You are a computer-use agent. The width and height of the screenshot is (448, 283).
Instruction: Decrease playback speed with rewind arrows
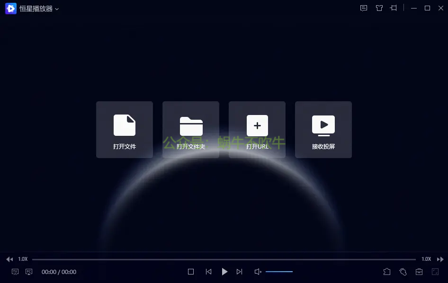tap(9, 259)
